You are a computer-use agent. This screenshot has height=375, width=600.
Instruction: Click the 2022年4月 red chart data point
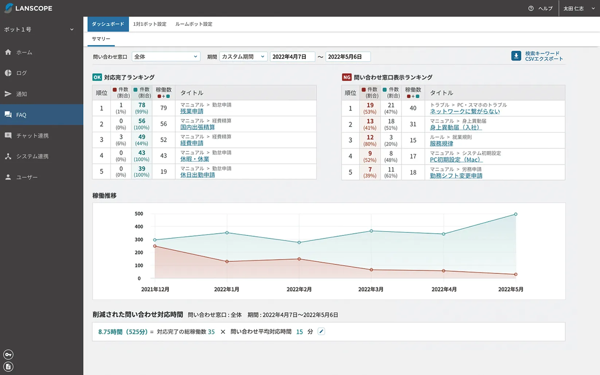click(x=444, y=271)
